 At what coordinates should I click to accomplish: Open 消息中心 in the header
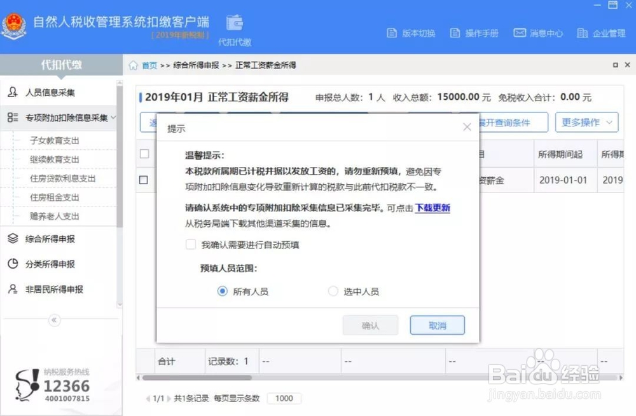pyautogui.click(x=538, y=33)
